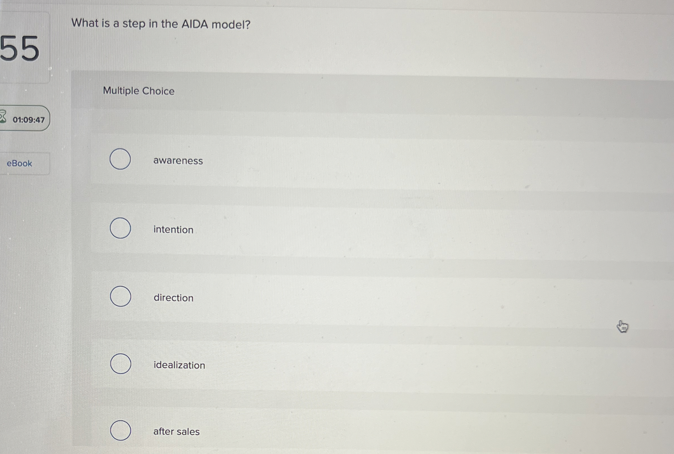Select the direction radio button
Image resolution: width=674 pixels, height=454 pixels.
[x=121, y=296]
